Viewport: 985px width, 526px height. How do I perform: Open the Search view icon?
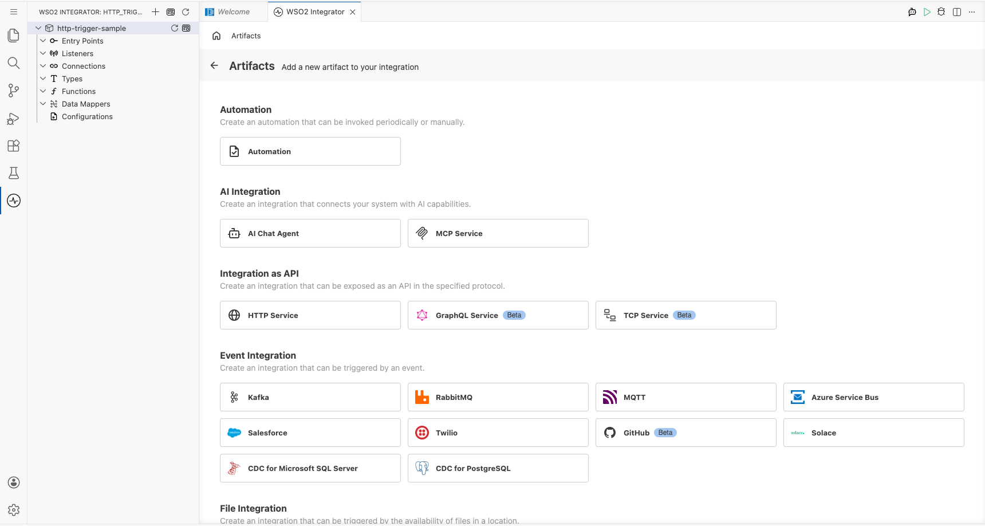[14, 63]
